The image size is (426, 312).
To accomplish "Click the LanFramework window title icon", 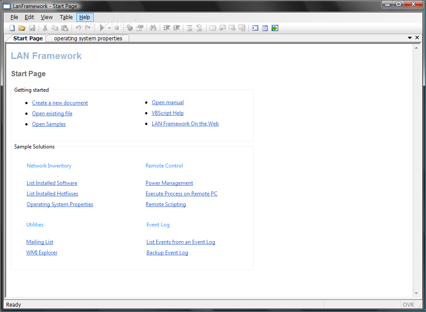I will 7,6.
